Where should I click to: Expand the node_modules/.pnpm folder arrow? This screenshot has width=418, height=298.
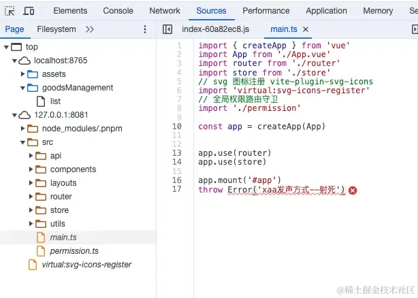(22, 129)
